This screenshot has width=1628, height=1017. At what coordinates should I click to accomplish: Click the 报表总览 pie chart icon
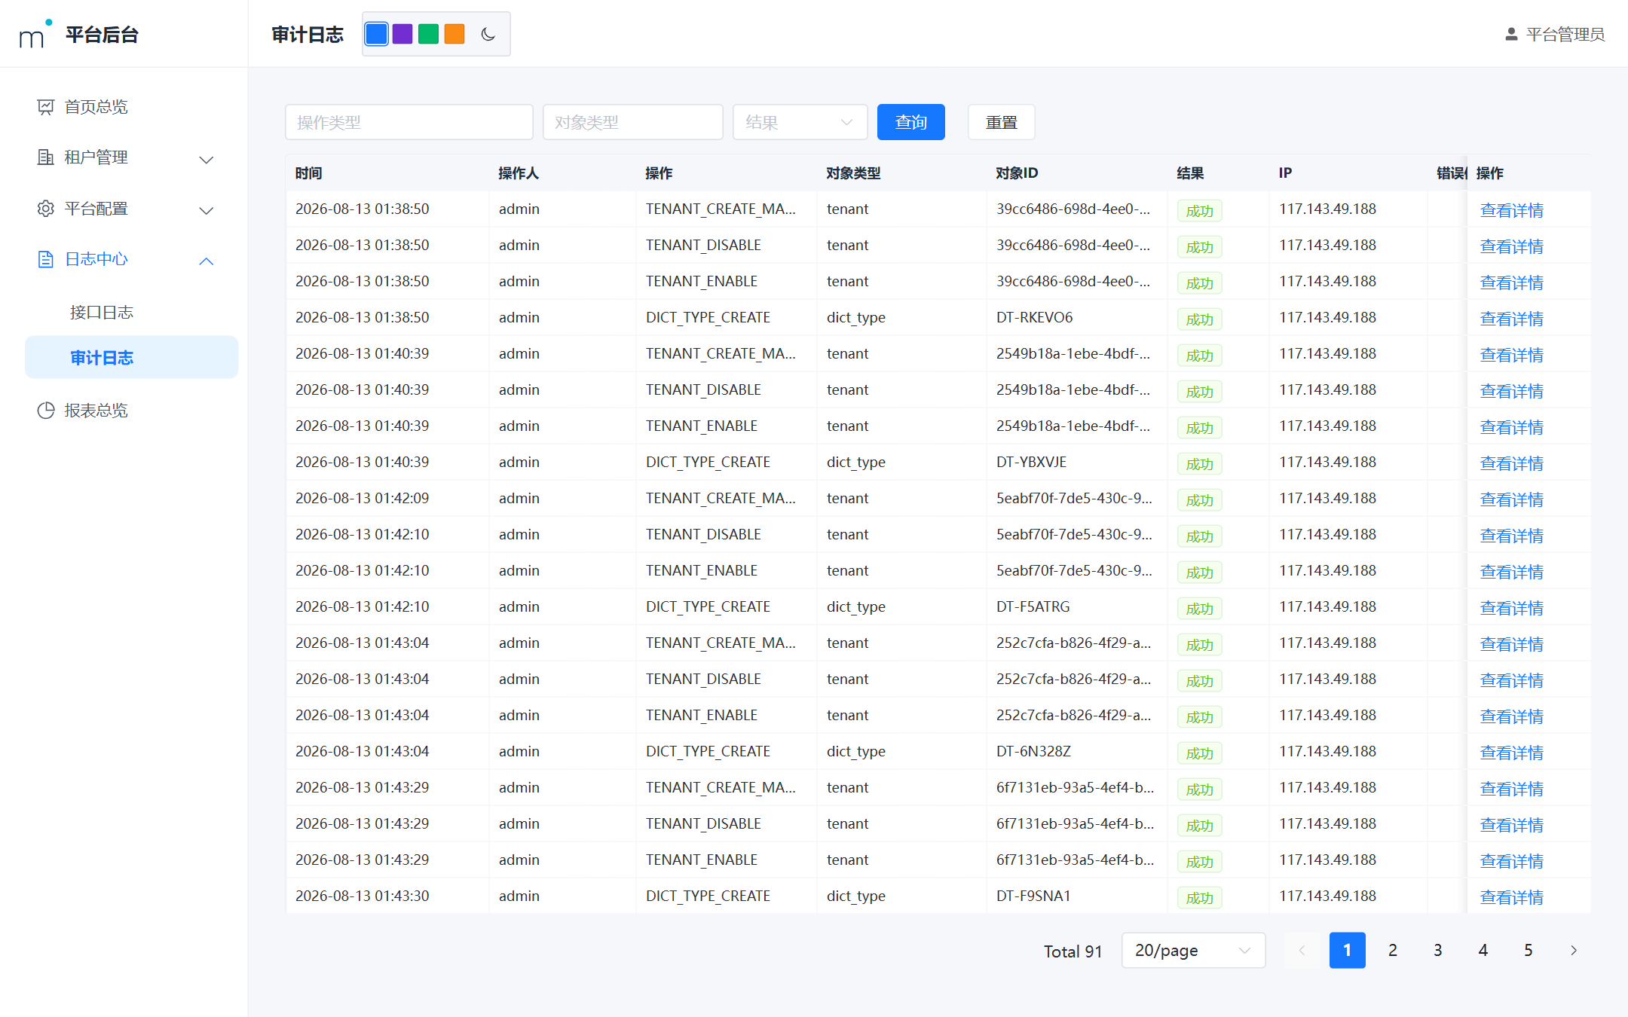(x=46, y=411)
